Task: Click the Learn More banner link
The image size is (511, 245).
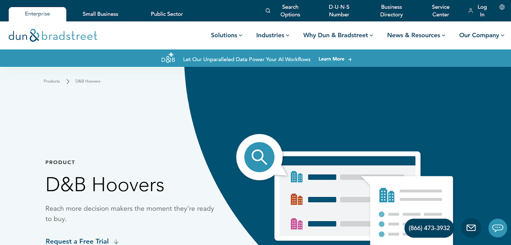Action: tap(335, 59)
